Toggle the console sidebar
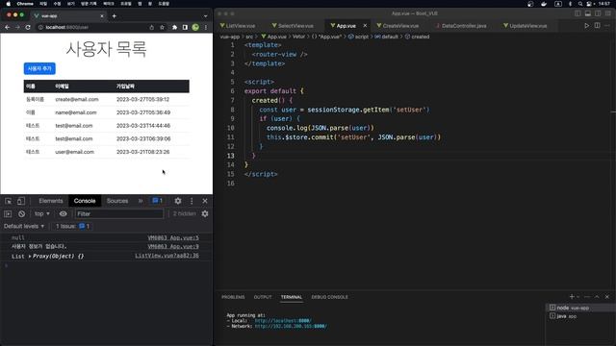 tap(8, 213)
